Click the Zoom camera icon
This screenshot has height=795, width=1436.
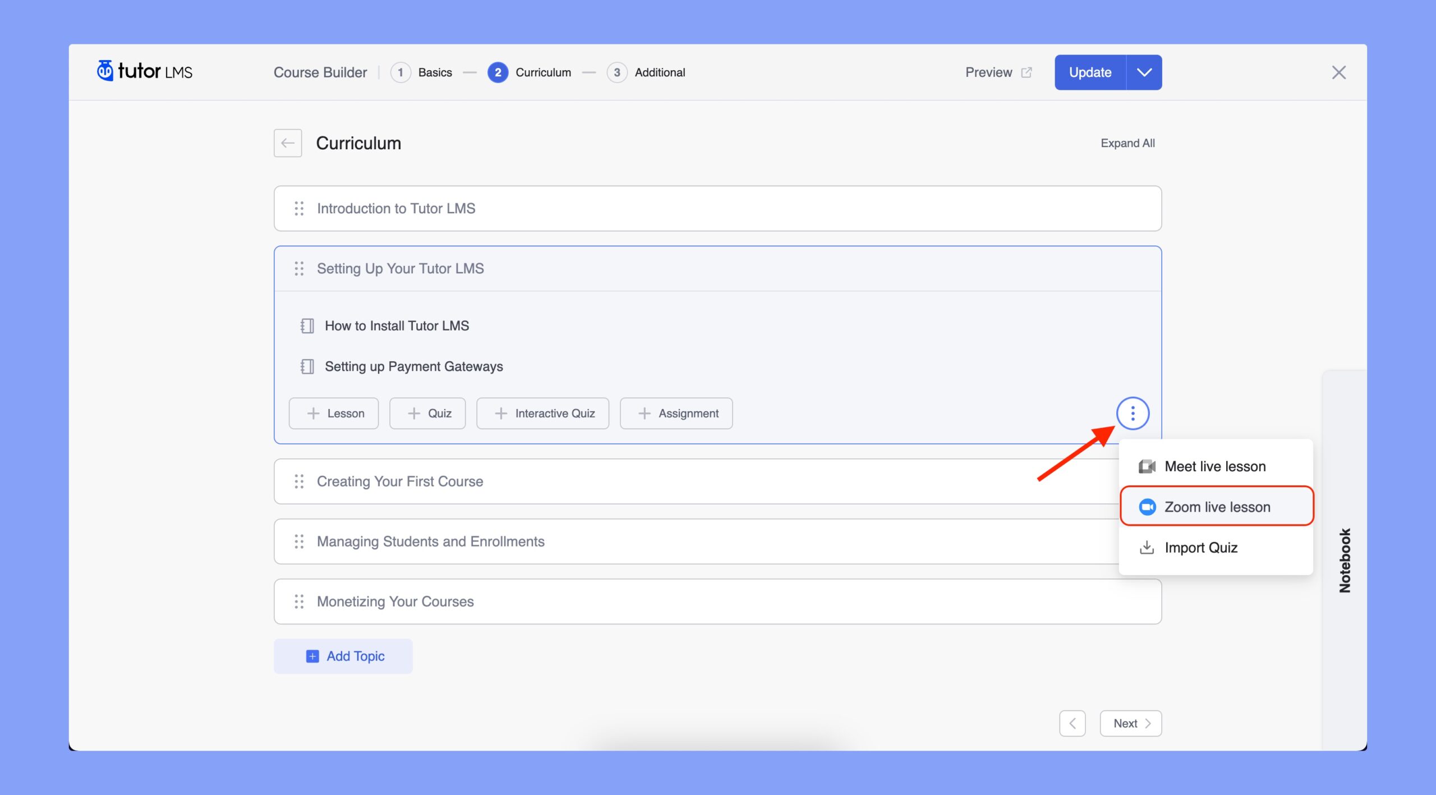(x=1147, y=507)
